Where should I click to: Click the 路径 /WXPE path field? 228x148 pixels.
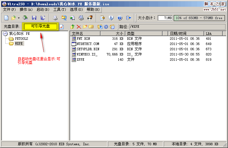point(177,27)
